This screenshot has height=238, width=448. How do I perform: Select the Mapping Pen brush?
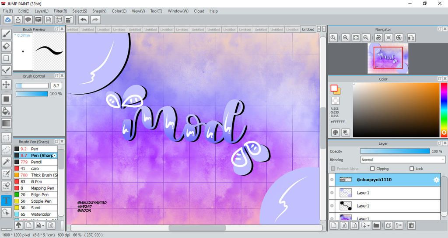(36, 188)
